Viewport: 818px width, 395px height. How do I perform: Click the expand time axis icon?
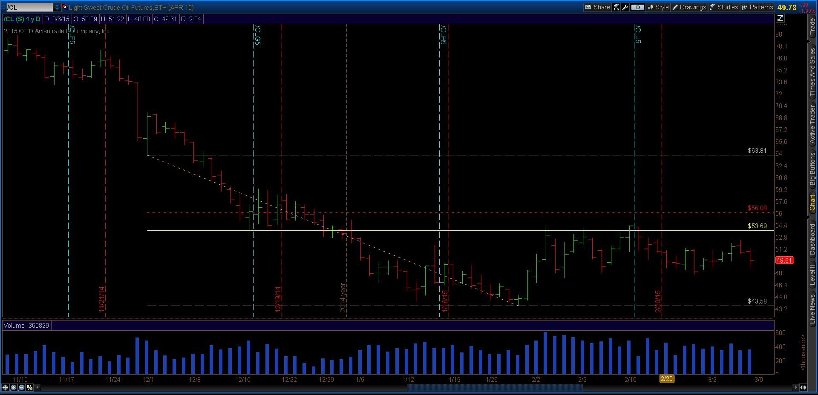[x=803, y=387]
